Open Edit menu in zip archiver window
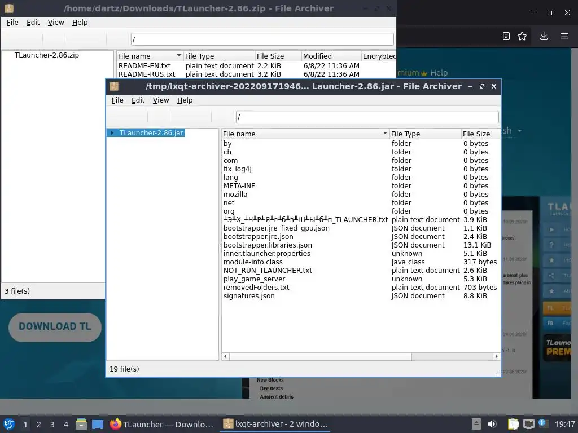Screen dimensions: 578x433 (x=33, y=23)
